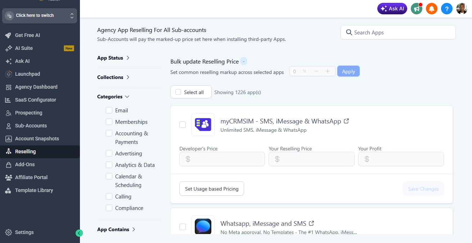Open the Get Free AI rocket icon
The width and height of the screenshot is (472, 243).
8,35
